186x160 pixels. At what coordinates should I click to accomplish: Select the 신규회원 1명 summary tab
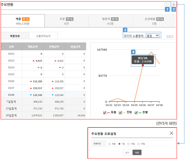(x=154, y=21)
